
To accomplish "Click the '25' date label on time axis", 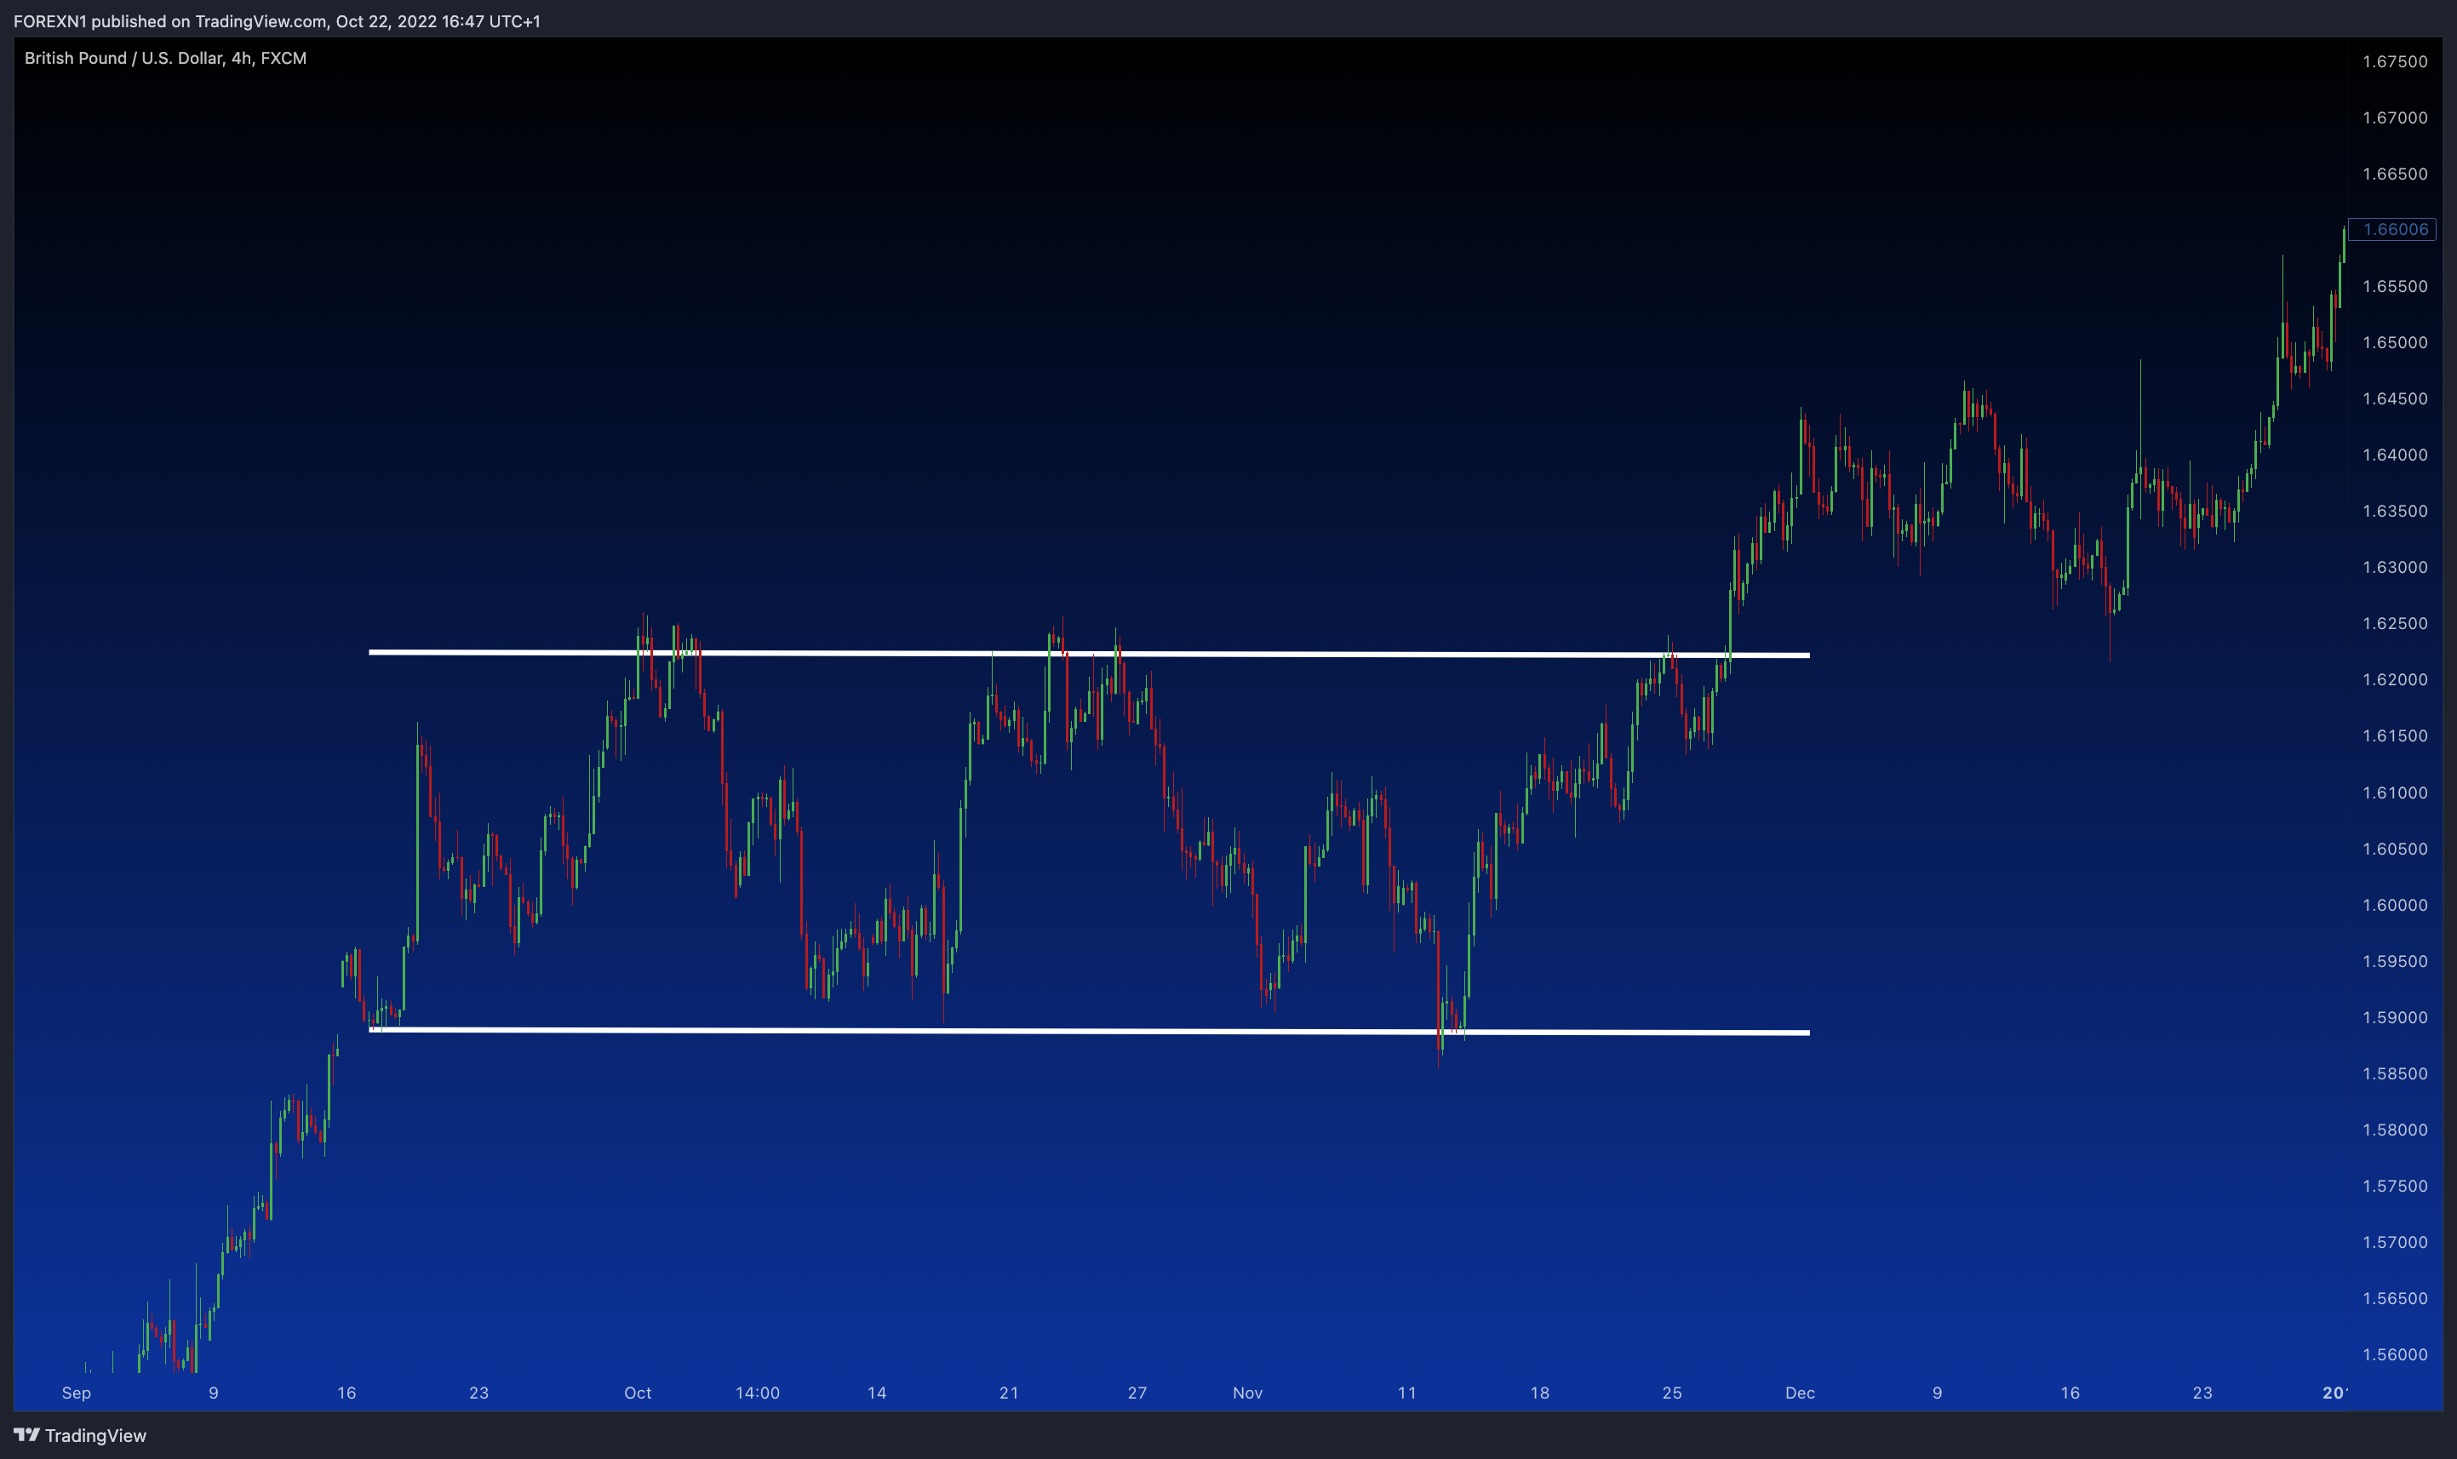I will [1672, 1392].
